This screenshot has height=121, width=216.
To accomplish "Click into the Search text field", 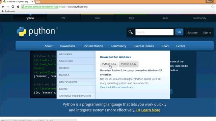I will [155, 32].
